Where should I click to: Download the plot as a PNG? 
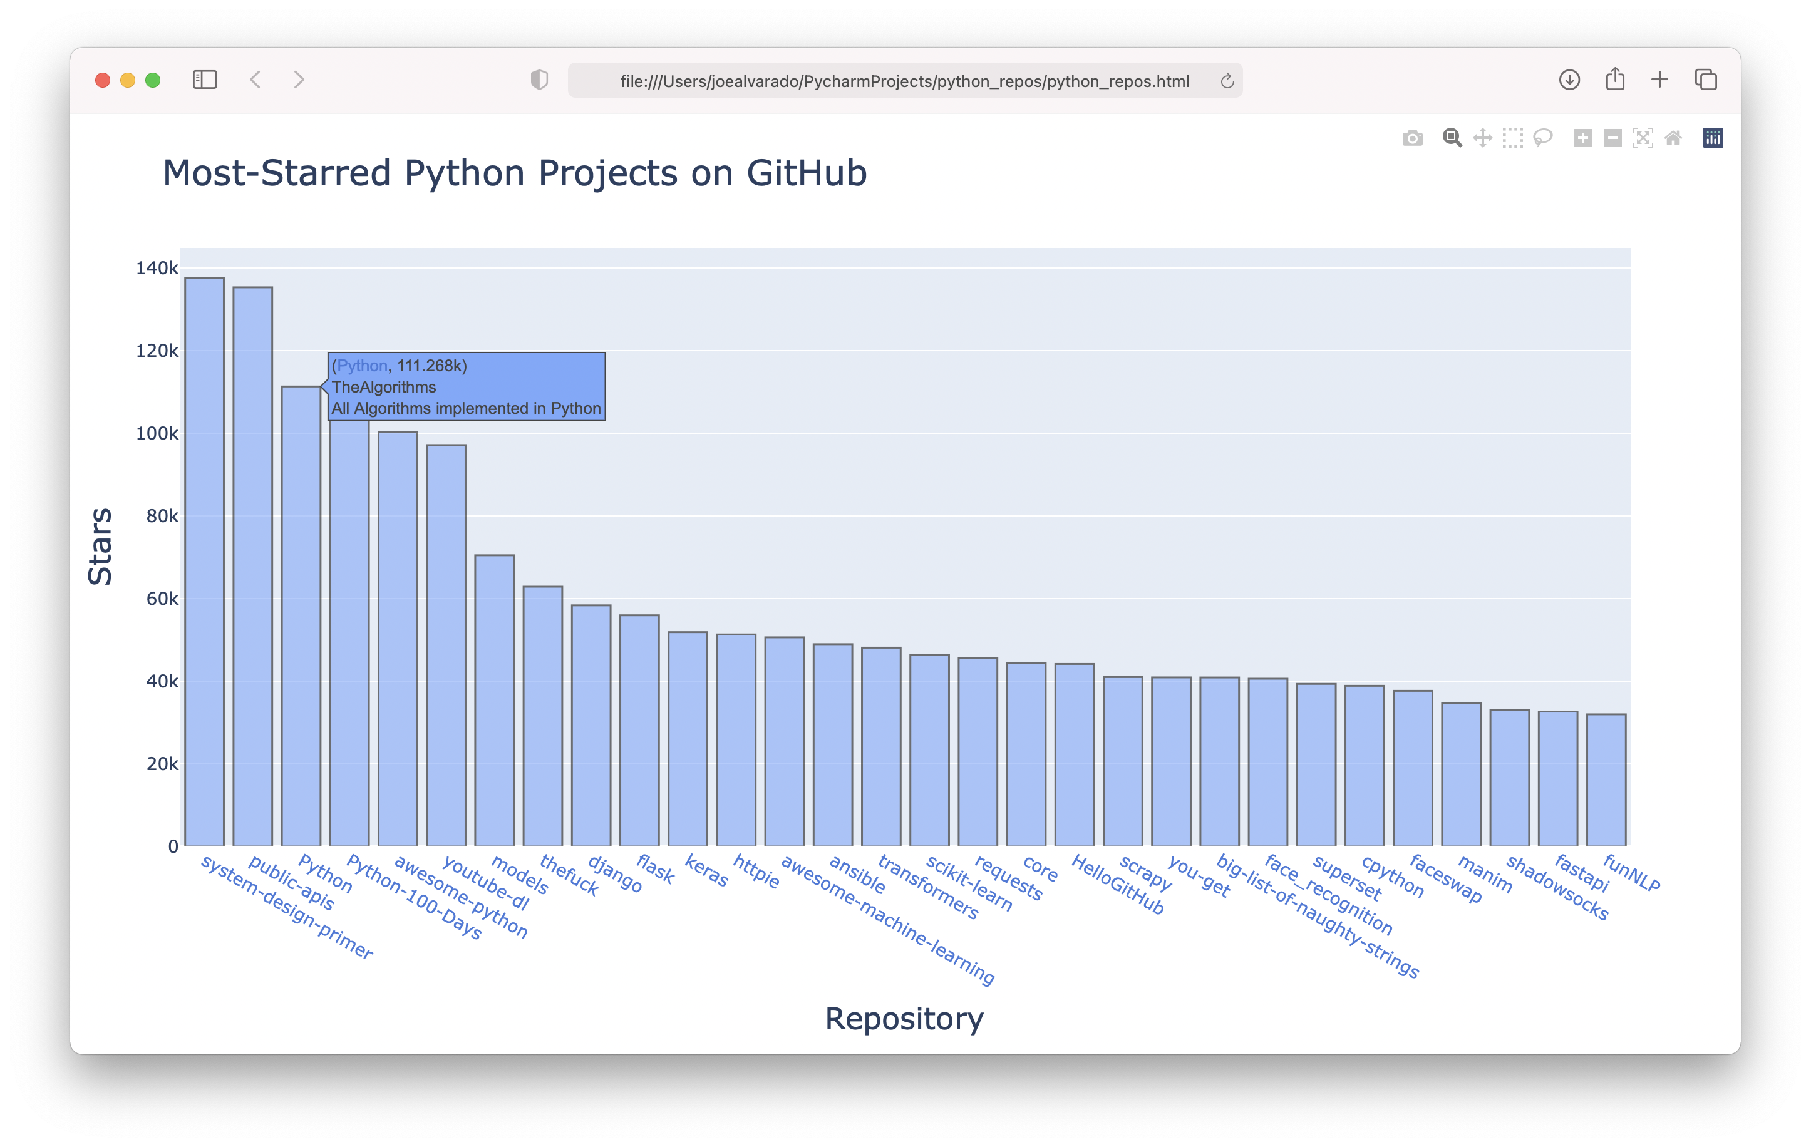coord(1412,138)
